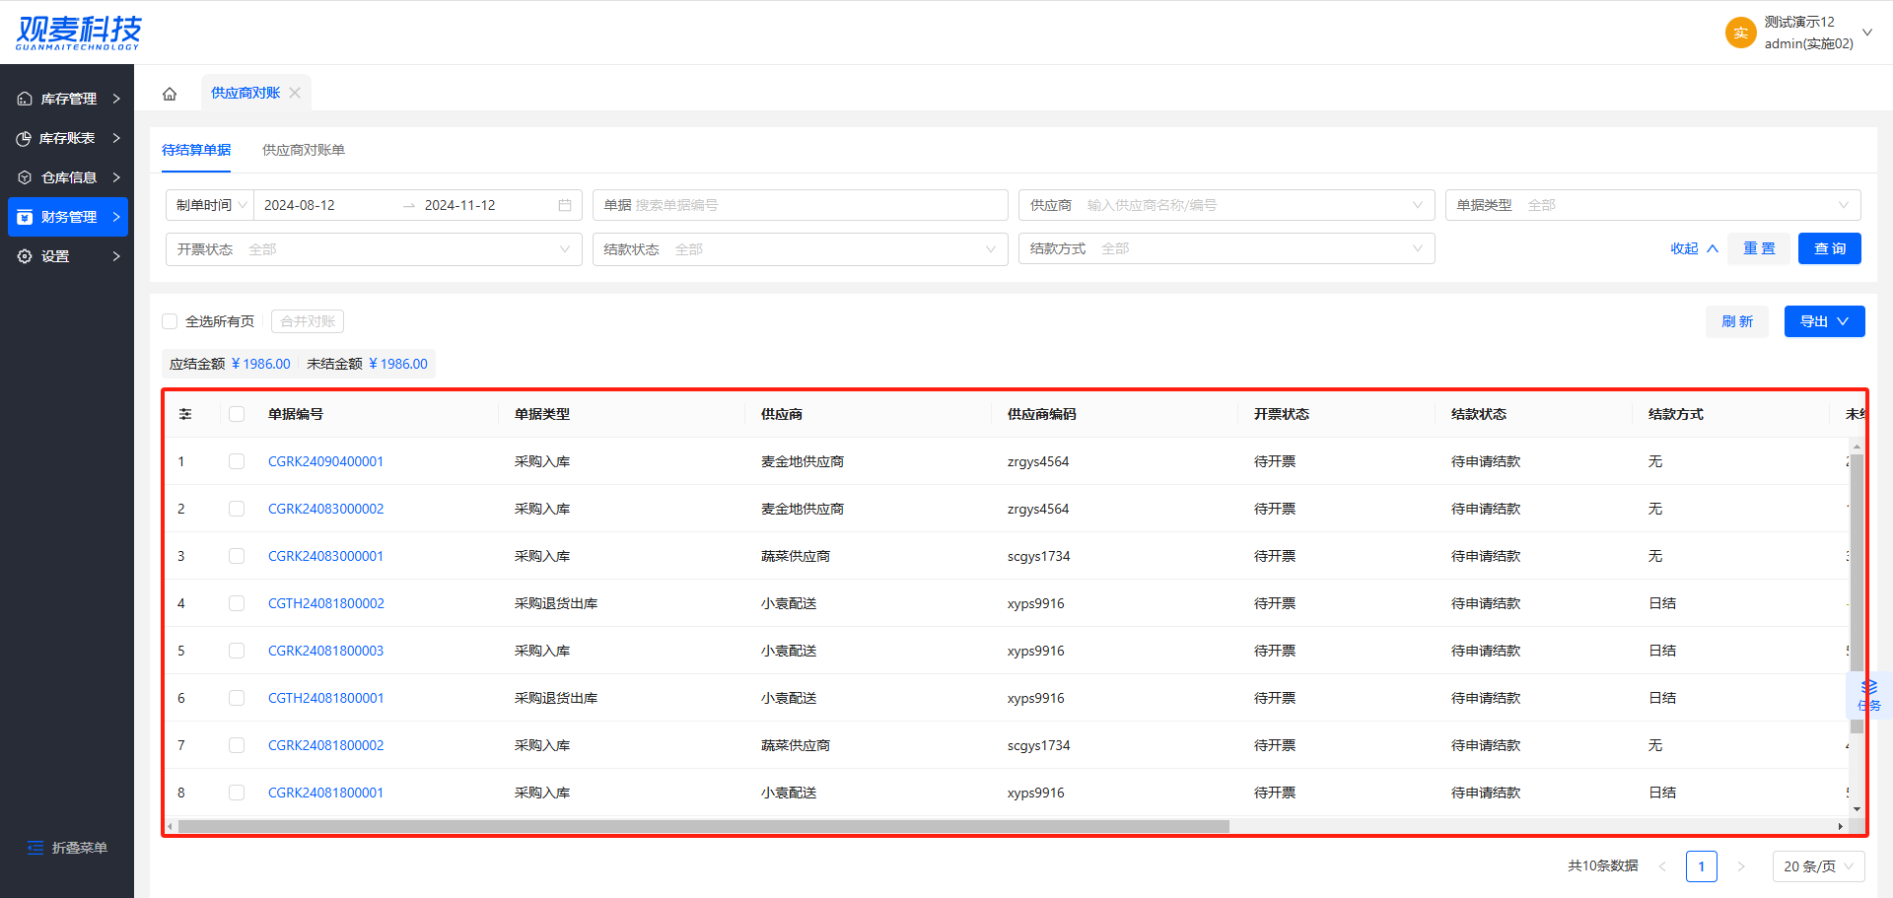Click the 查询 button
Image resolution: width=1893 pixels, height=898 pixels.
(x=1830, y=248)
